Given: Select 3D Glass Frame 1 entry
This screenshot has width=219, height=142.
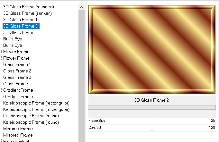Looking at the screenshot, I should pyautogui.click(x=20, y=20).
